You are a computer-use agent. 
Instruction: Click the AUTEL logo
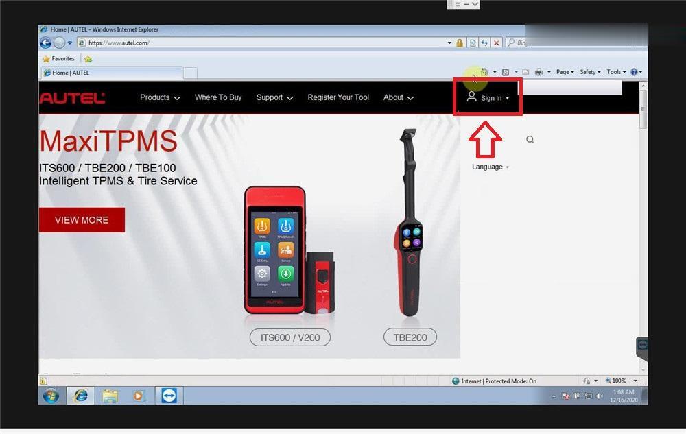73,98
